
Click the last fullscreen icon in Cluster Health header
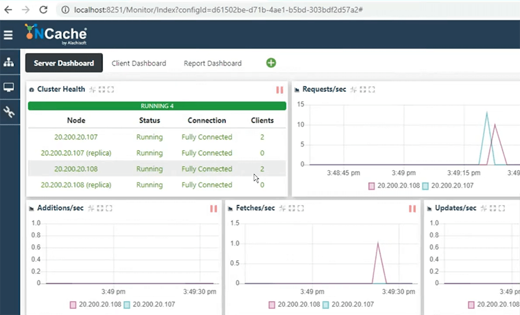click(x=111, y=89)
